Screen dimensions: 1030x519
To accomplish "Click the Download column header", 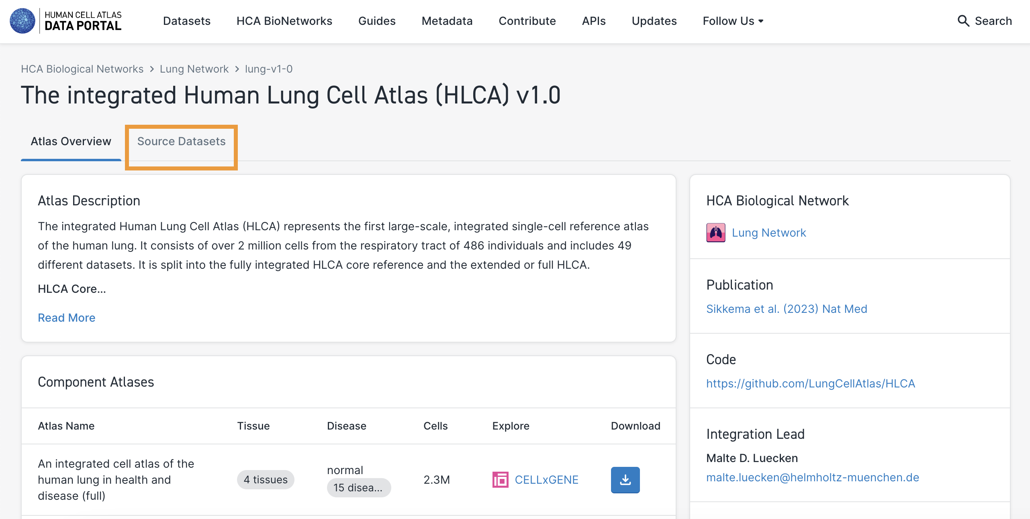I will point(636,426).
